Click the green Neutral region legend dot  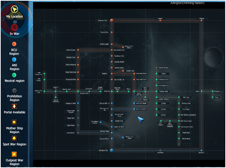pyautogui.click(x=14, y=75)
